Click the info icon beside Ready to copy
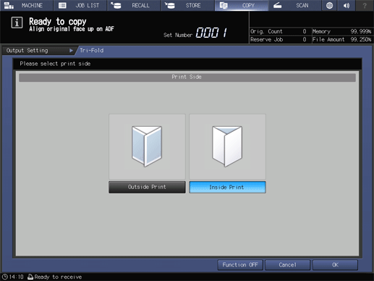The width and height of the screenshot is (374, 281). click(17, 23)
